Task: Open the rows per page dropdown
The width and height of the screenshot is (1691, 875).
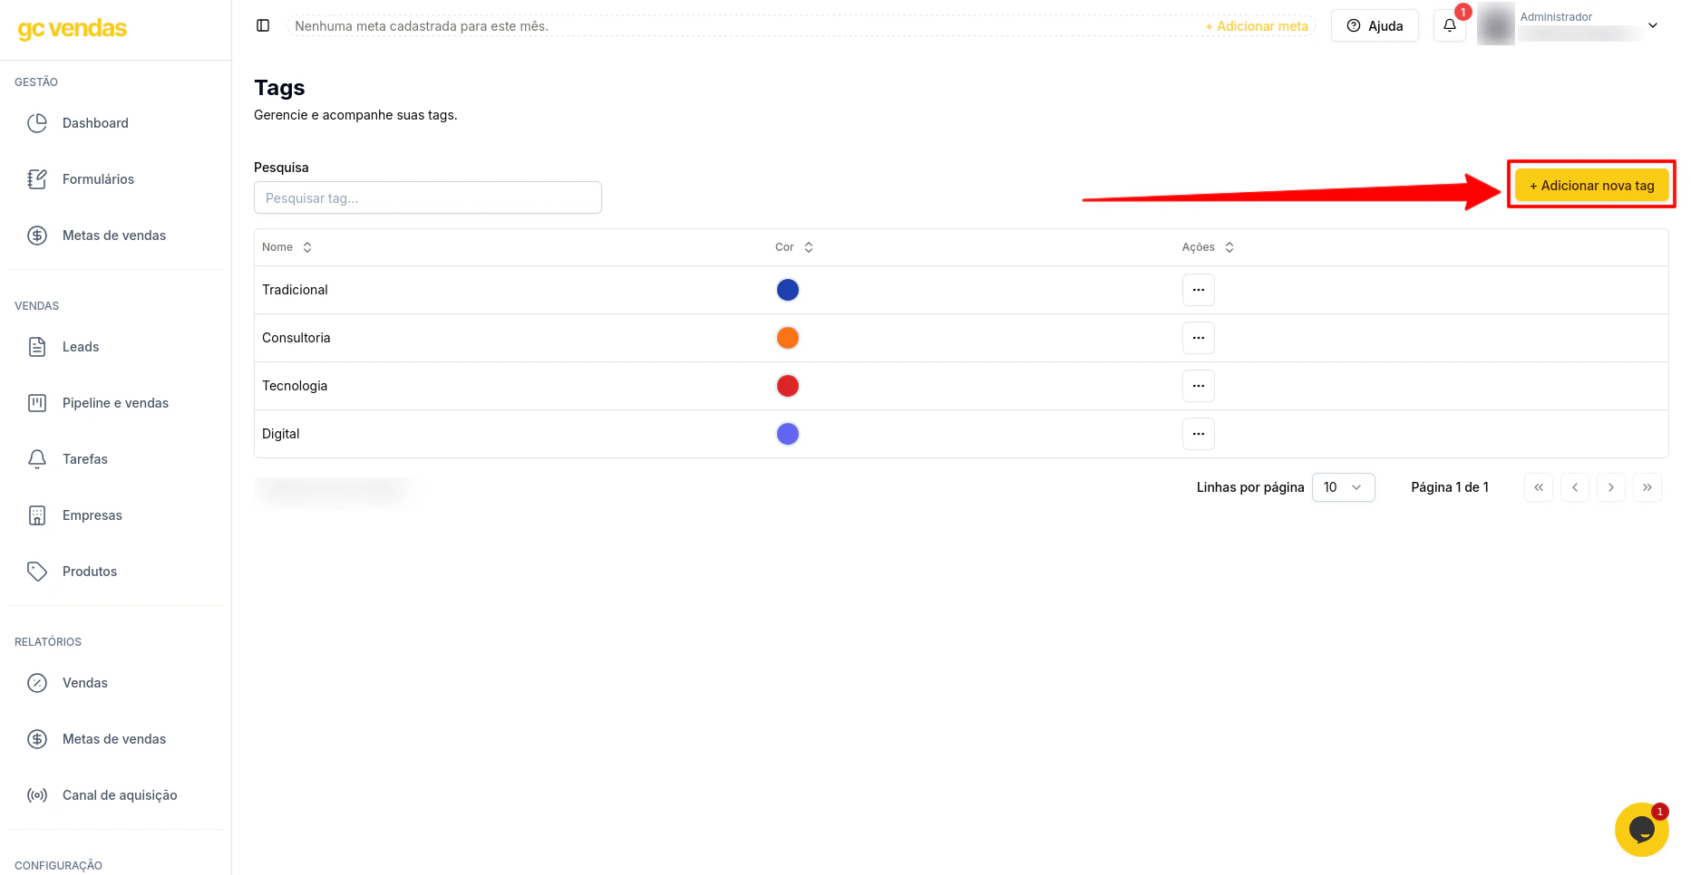Action: (1343, 487)
